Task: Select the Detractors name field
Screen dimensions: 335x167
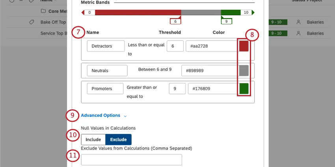Action: point(106,46)
